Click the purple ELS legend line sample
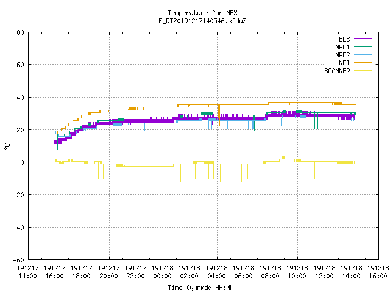The image size is (390, 293). tap(363, 39)
